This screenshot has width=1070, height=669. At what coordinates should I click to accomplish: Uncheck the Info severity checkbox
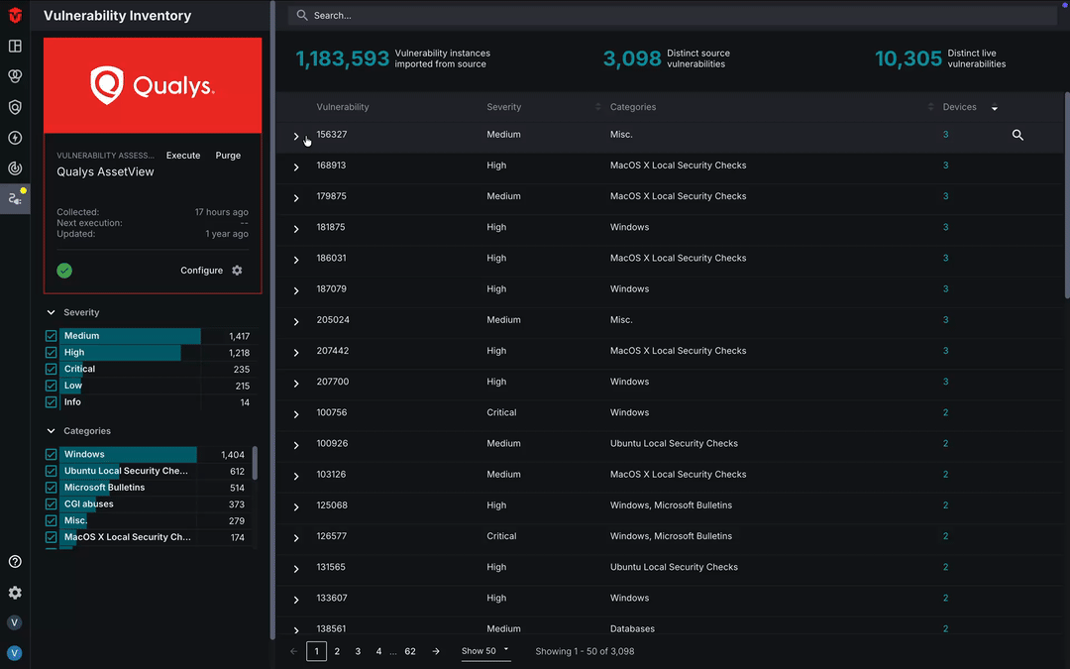coord(51,401)
